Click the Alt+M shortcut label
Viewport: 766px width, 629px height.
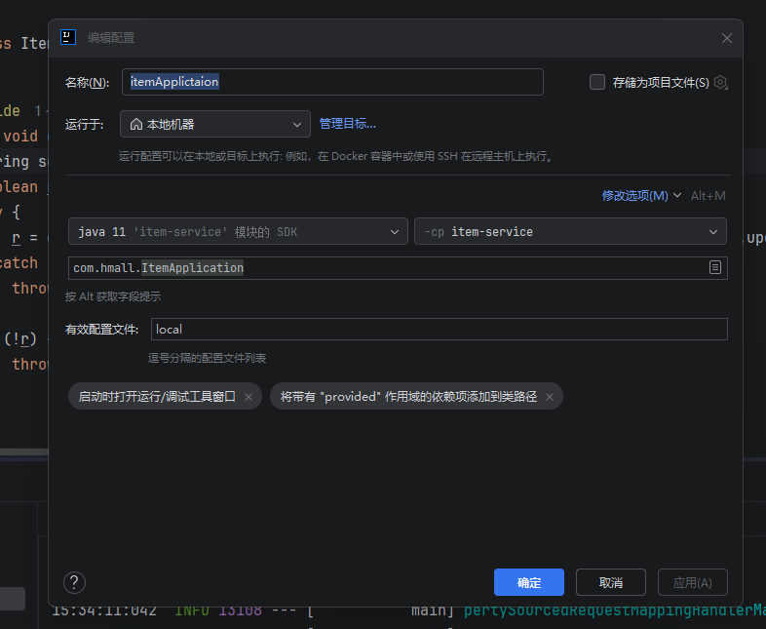point(708,196)
